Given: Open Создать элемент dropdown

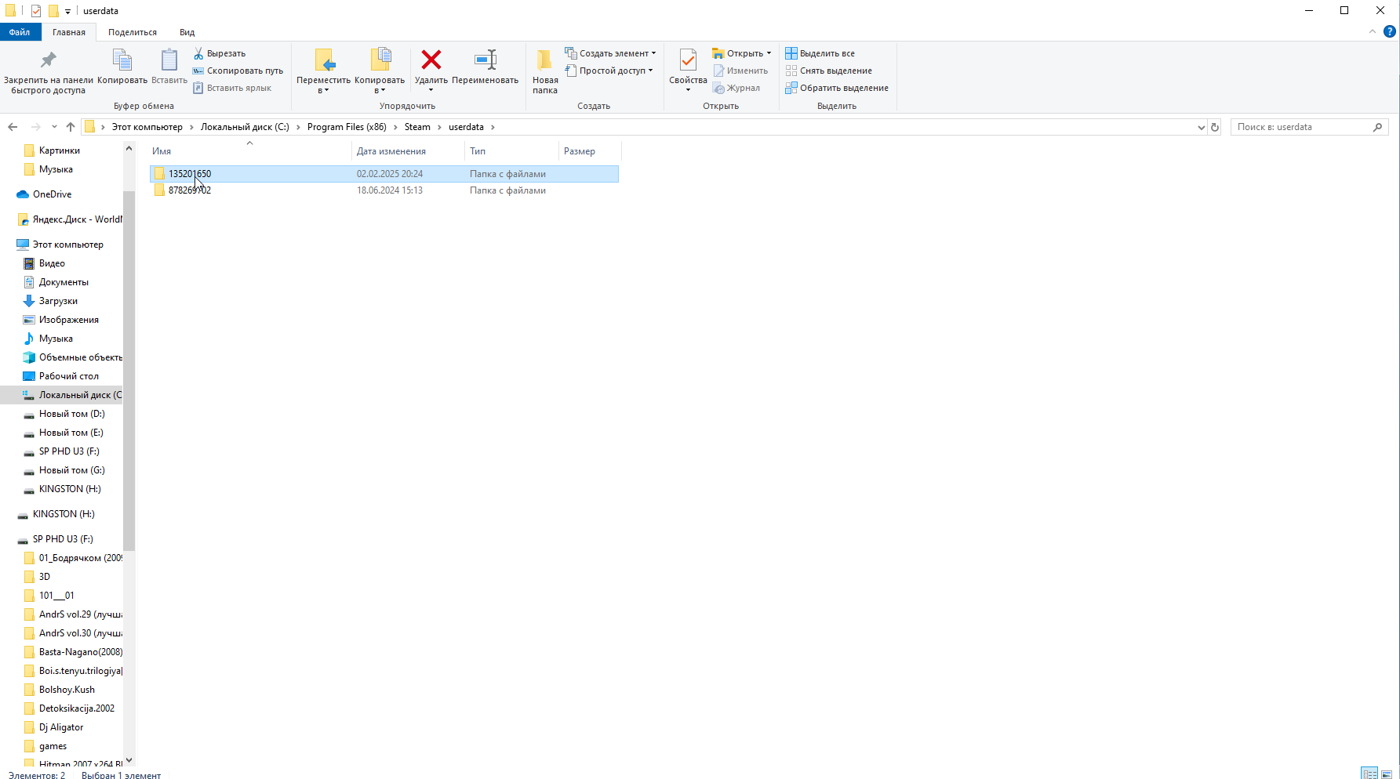Looking at the screenshot, I should 611,53.
